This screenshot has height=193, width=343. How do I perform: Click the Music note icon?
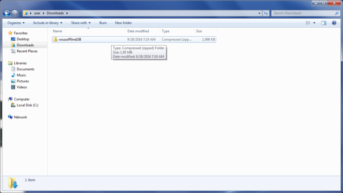point(13,75)
